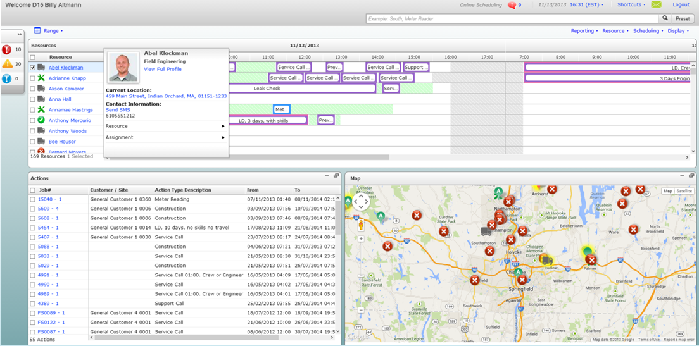Image resolution: width=699 pixels, height=346 pixels.
Task: Tick checkbox for job 15040 - 1
Action: pos(33,199)
